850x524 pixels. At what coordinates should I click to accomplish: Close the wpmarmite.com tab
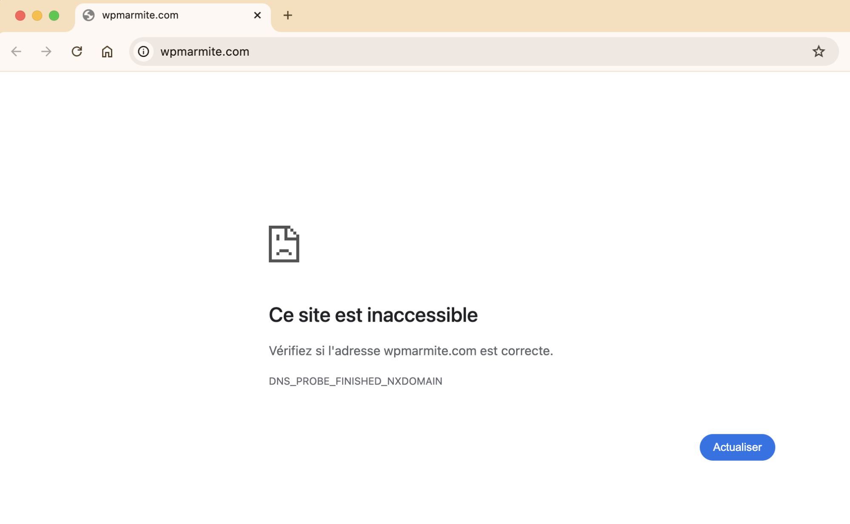pos(257,15)
